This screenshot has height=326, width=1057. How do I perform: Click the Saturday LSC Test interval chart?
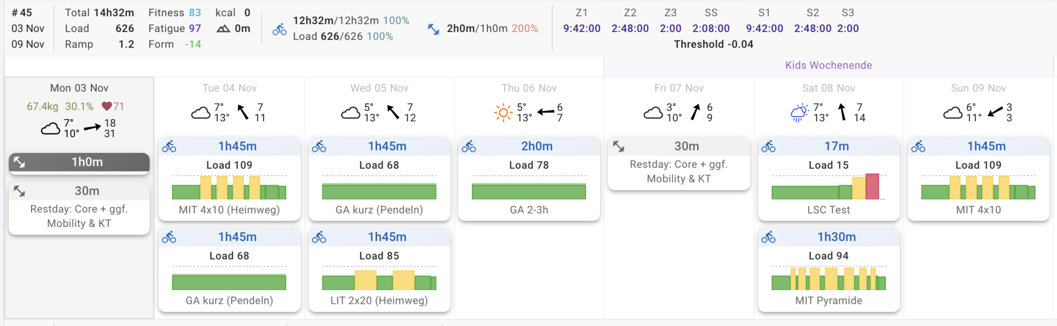tap(828, 187)
